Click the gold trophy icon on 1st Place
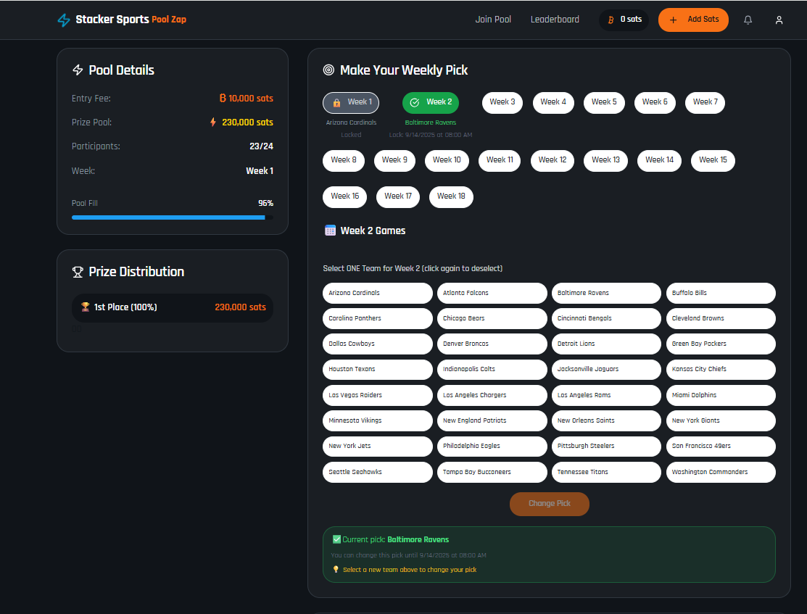The width and height of the screenshot is (807, 614). point(86,307)
